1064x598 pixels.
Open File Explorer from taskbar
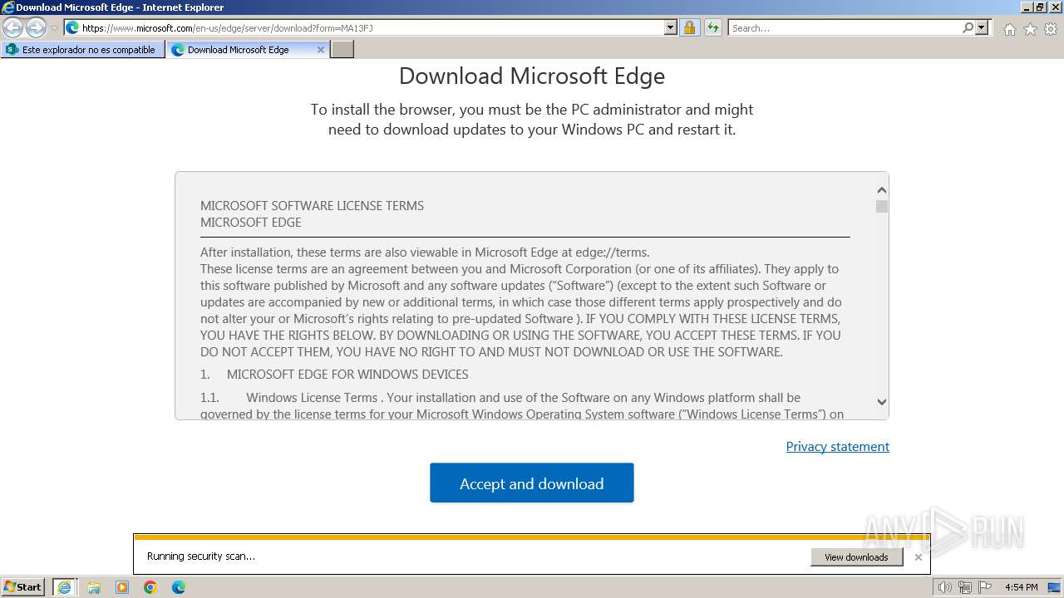[94, 587]
